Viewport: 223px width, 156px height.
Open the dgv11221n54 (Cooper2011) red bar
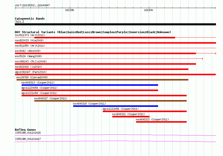[x=104, y=96]
